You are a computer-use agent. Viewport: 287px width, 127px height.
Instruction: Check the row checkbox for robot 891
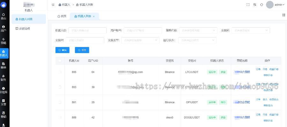tap(60, 102)
